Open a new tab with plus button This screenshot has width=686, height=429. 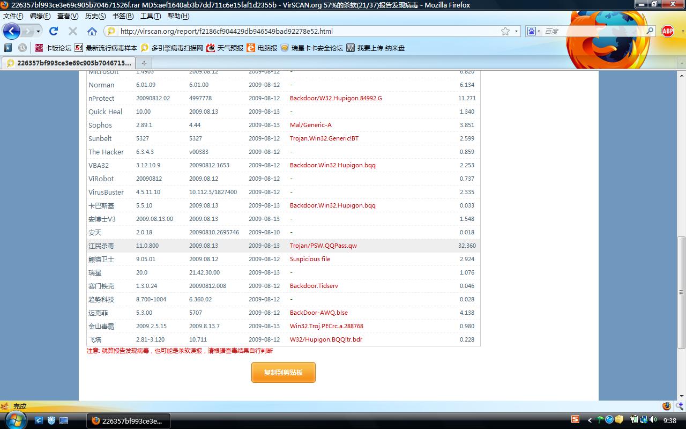pyautogui.click(x=144, y=63)
